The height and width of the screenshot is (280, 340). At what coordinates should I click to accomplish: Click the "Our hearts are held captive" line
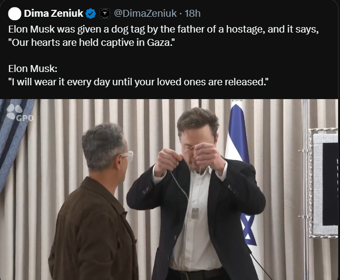pos(91,42)
